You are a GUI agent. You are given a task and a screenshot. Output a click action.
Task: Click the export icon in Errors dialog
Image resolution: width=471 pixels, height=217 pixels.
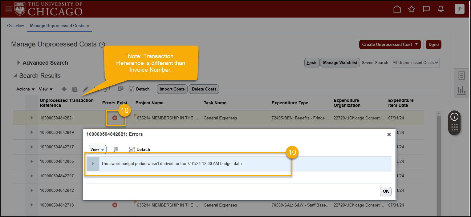(x=116, y=149)
